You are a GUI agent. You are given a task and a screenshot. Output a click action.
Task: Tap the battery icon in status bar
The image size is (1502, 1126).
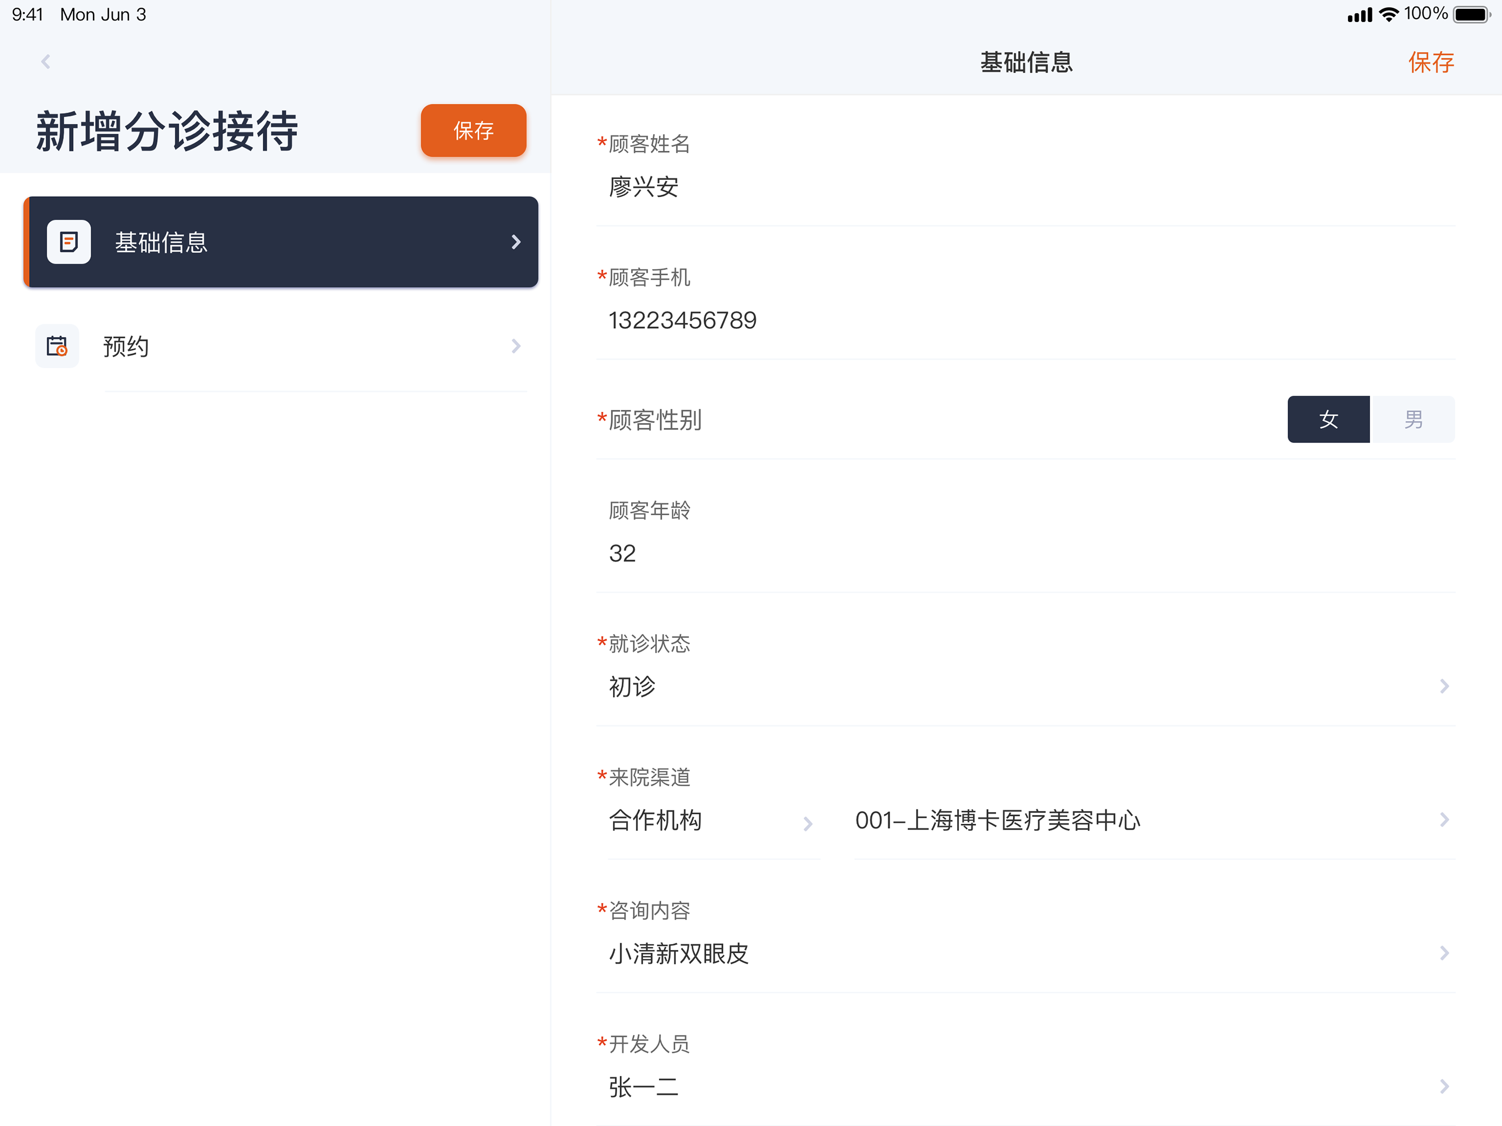tap(1471, 14)
